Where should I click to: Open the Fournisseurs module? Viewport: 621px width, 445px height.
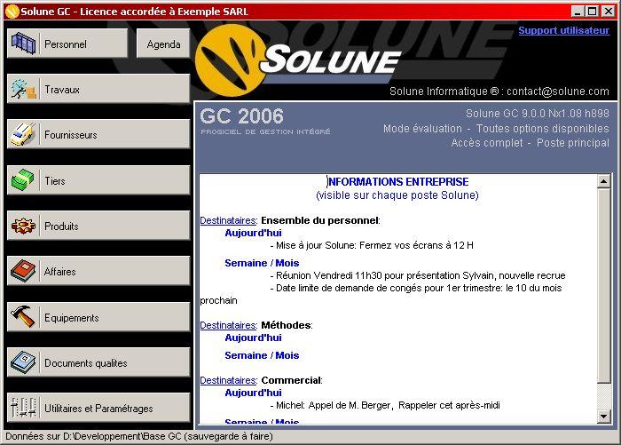coord(98,135)
